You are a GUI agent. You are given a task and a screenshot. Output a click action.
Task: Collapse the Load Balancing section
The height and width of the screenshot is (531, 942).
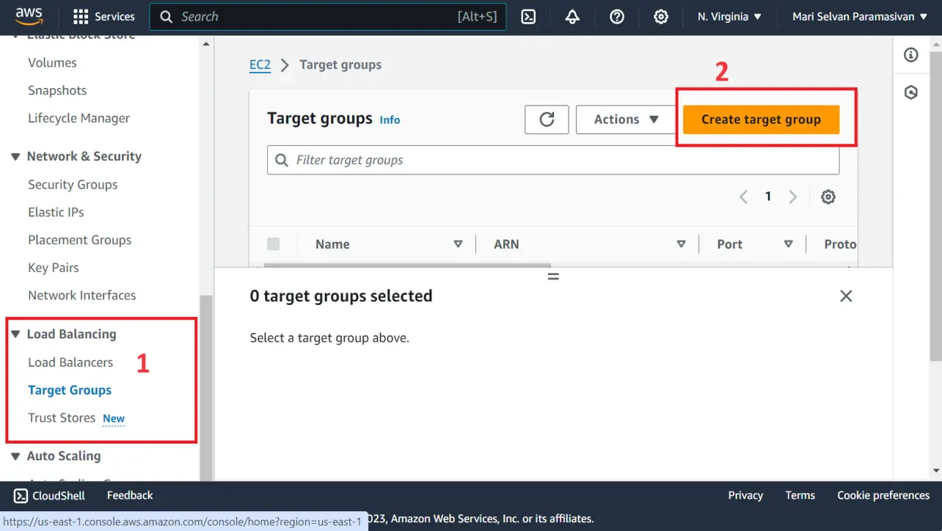(15, 334)
